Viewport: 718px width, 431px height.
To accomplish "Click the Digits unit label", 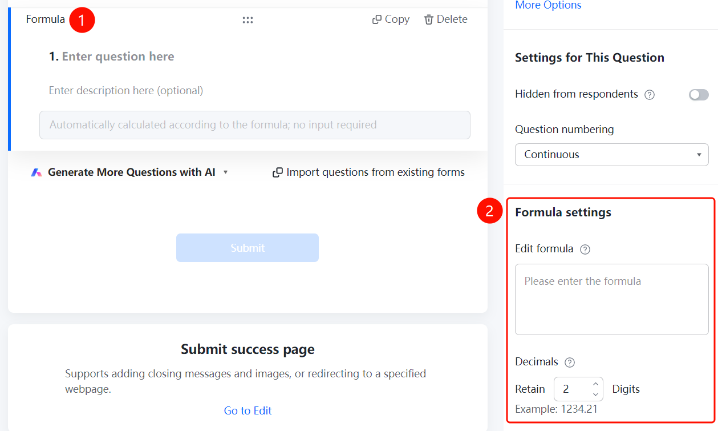I will 626,389.
